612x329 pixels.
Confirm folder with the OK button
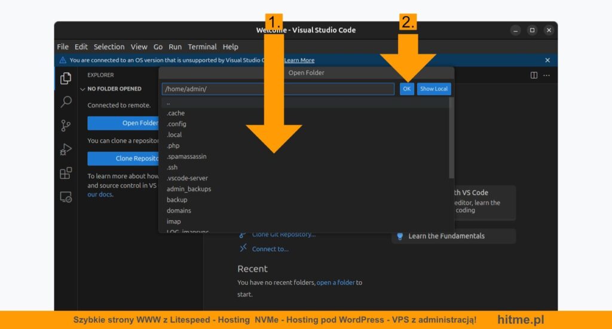tap(406, 89)
